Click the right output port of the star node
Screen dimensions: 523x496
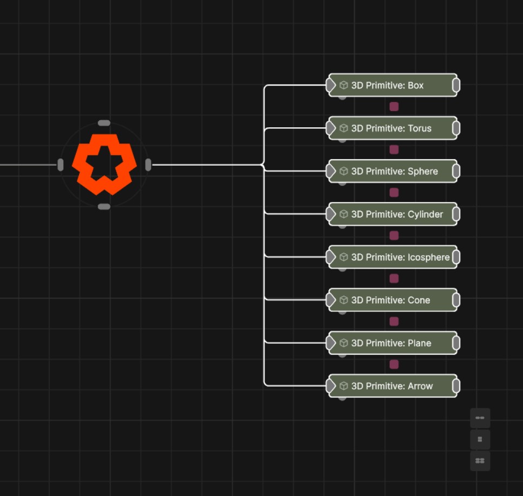pos(148,165)
